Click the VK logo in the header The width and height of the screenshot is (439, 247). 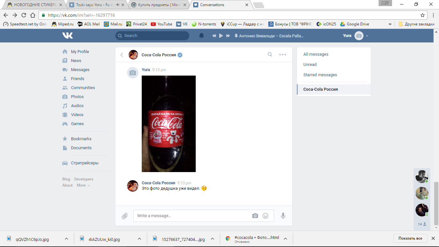pos(67,36)
